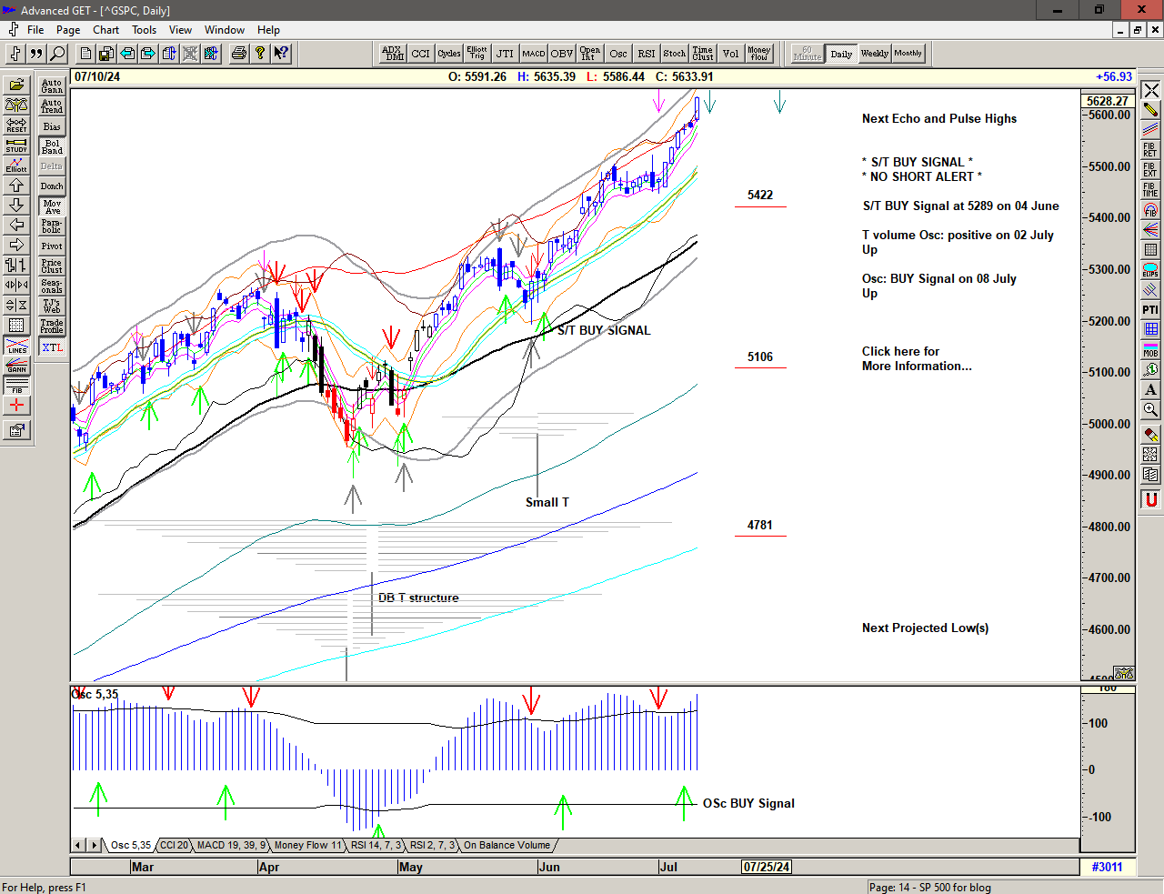The image size is (1164, 894).
Task: Click the Print icon in toolbar
Action: coord(238,54)
